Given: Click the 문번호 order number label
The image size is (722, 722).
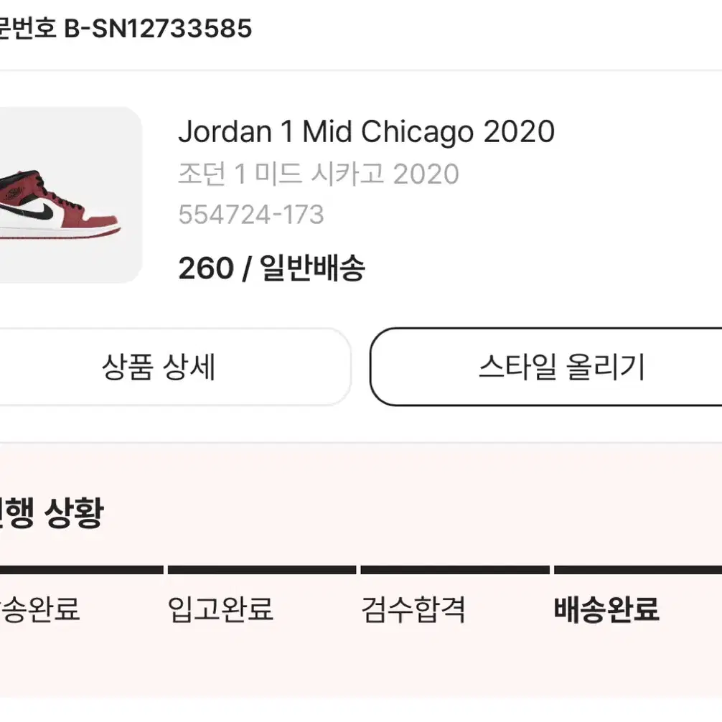Looking at the screenshot, I should (27, 29).
